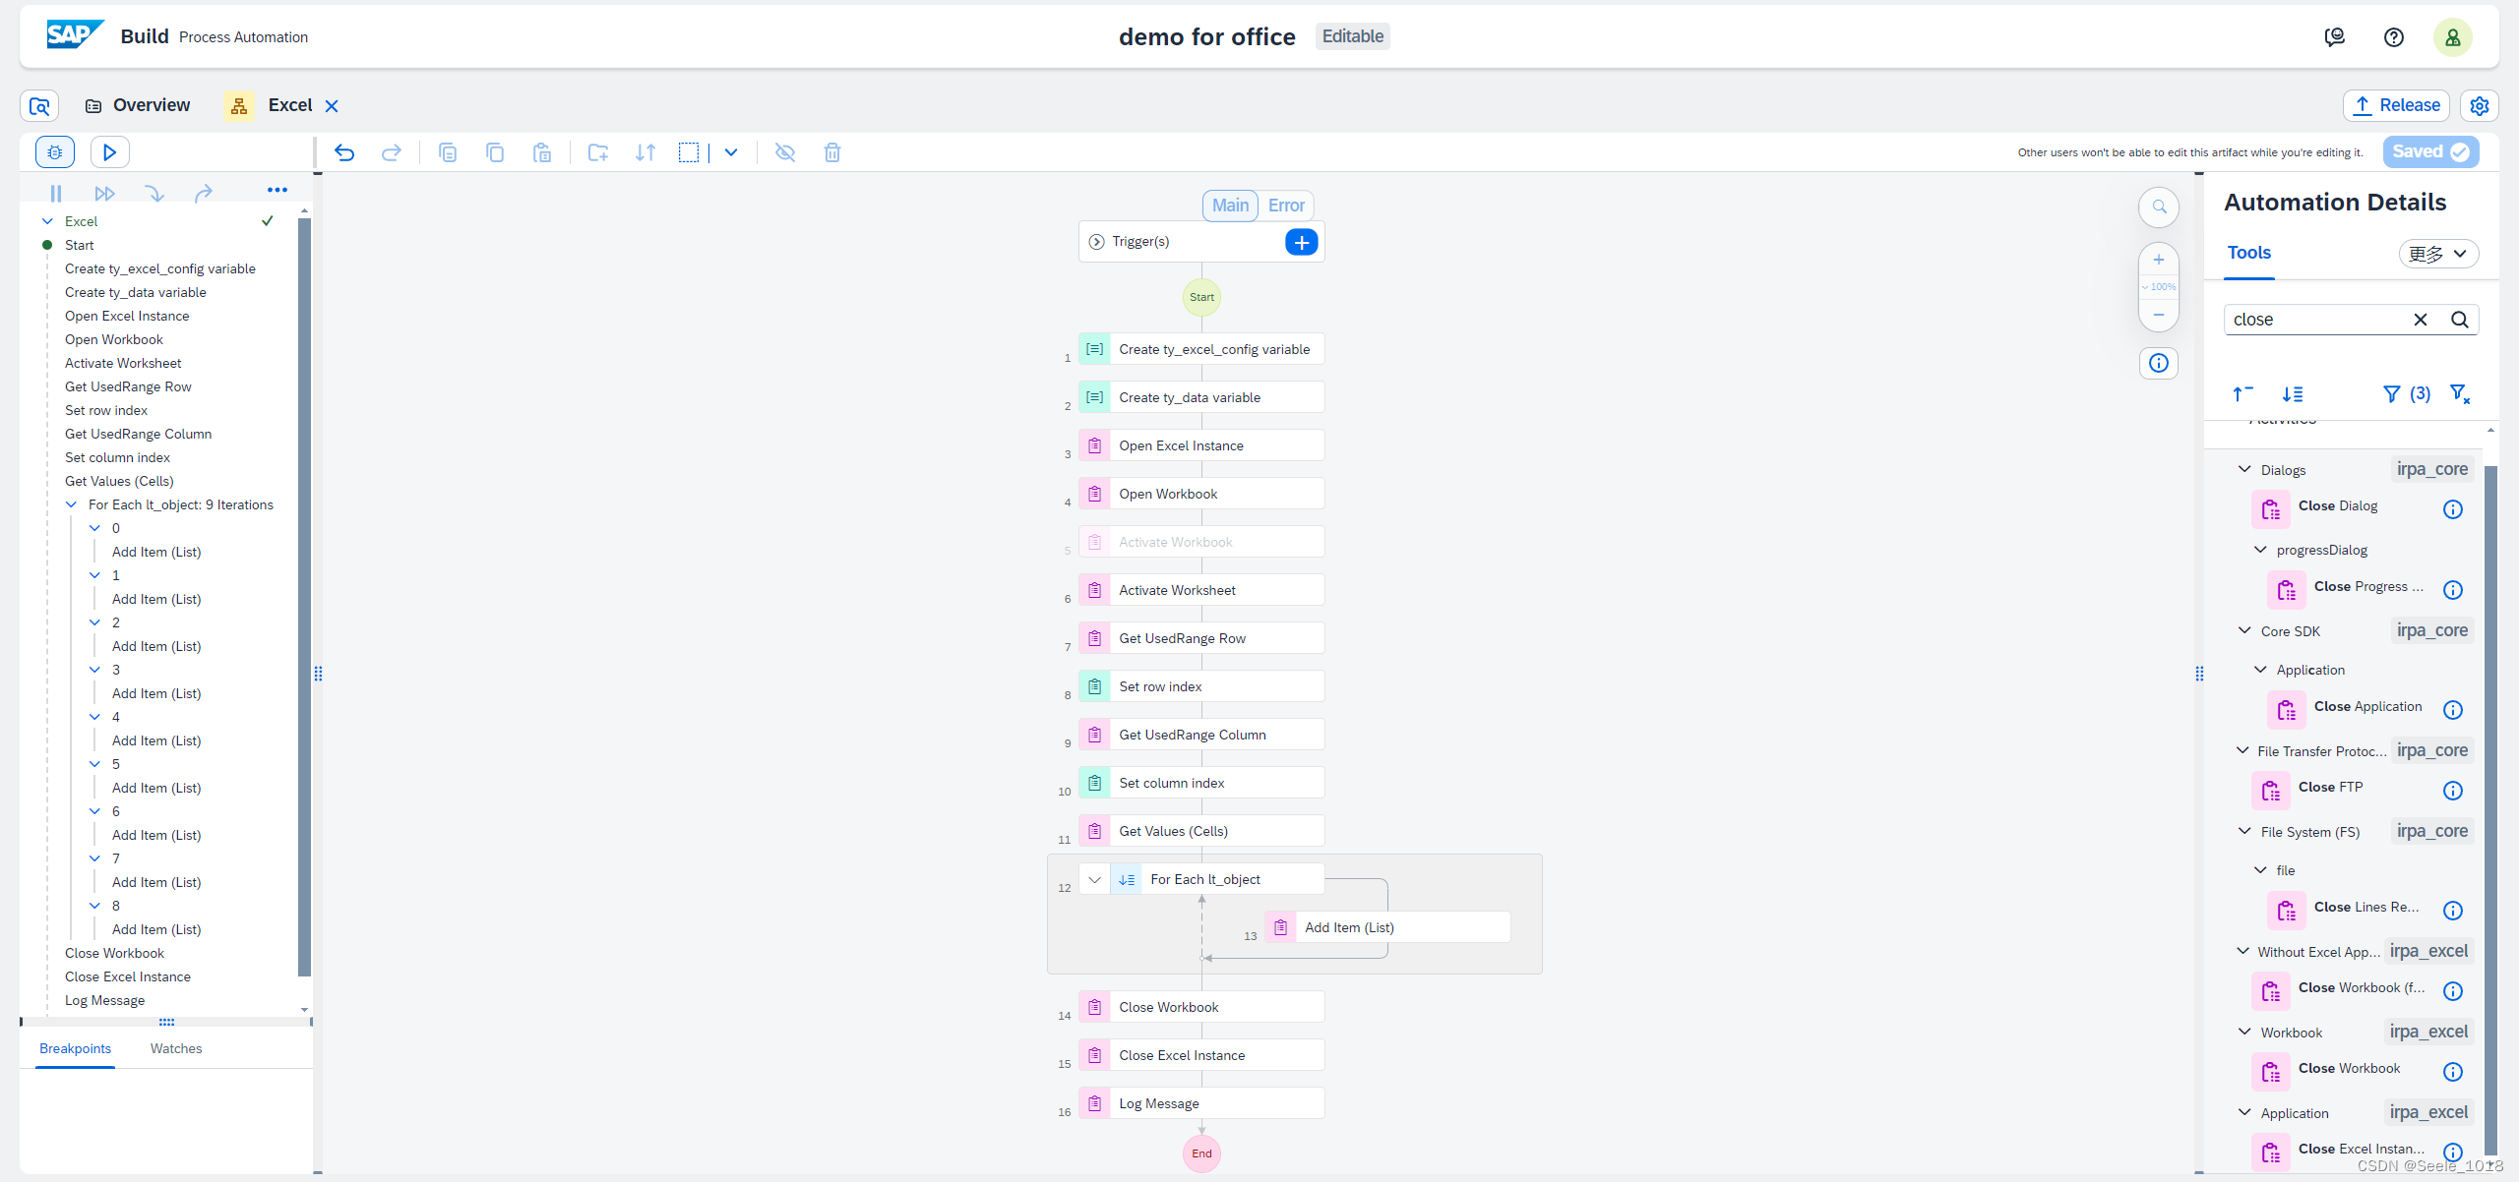Show info for Close Dialog activity
This screenshot has width=2519, height=1182.
[x=2453, y=509]
